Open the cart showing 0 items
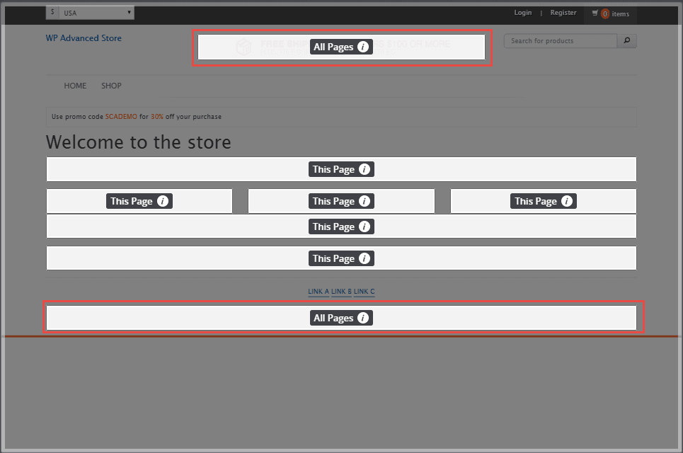The width and height of the screenshot is (683, 453). click(x=611, y=14)
